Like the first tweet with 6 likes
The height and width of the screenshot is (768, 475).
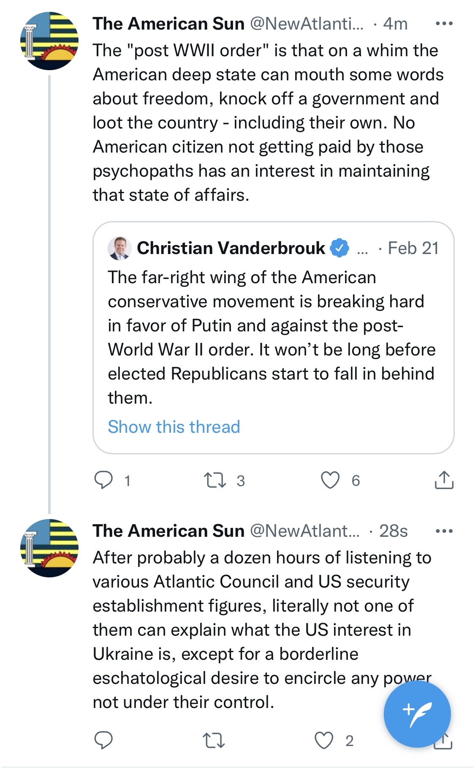click(330, 480)
